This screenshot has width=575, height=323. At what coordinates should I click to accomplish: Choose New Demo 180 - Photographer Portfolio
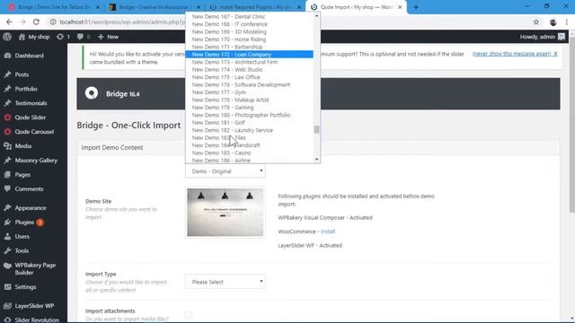(x=250, y=115)
